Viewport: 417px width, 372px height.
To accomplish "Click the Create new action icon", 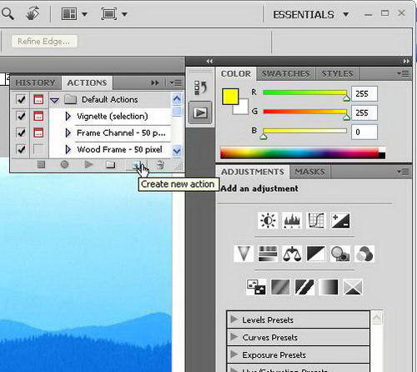I will [137, 165].
